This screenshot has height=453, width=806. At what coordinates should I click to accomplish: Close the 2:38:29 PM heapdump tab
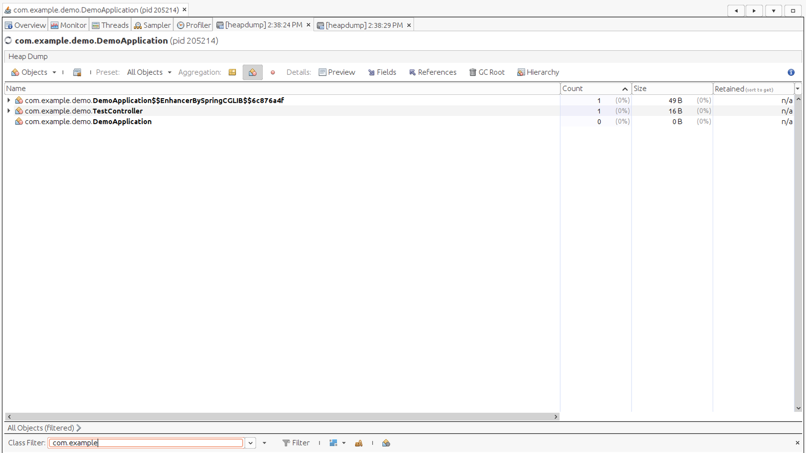(x=409, y=25)
